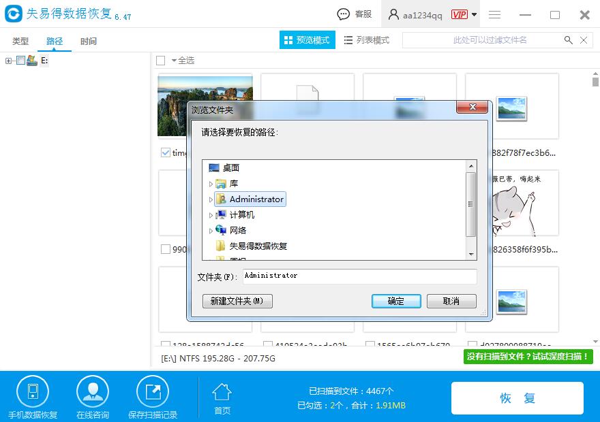600x422 pixels.
Task: Open the hamburger menu icon
Action: pos(494,14)
